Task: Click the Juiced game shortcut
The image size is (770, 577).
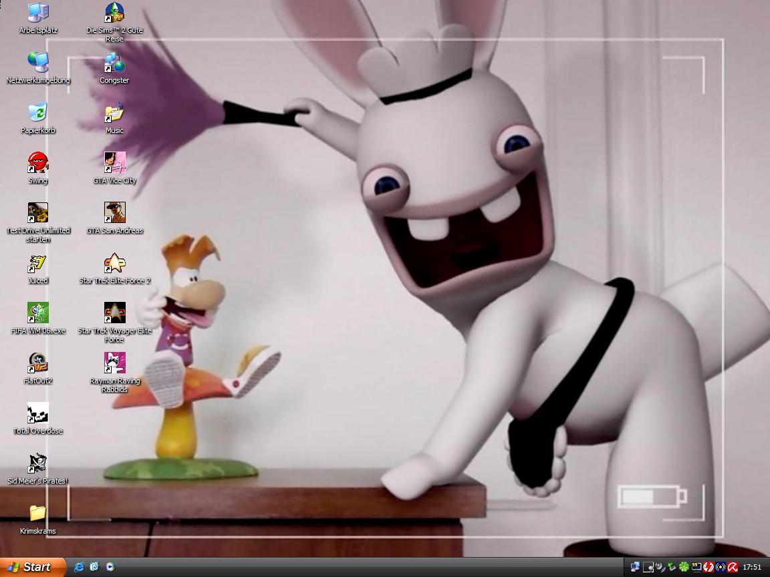Action: [37, 263]
